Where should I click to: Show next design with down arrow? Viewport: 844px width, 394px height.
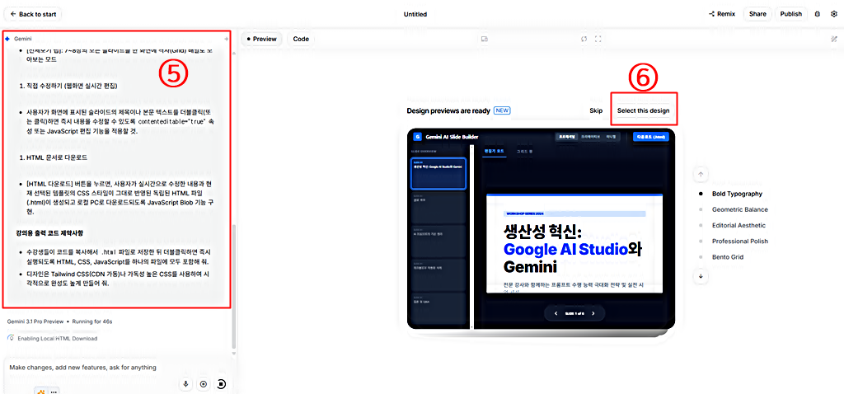[701, 276]
